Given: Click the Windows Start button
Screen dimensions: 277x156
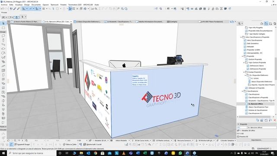Looking at the screenshot, I should coord(3,153).
